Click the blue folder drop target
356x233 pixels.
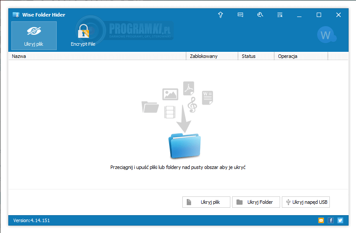(185, 146)
